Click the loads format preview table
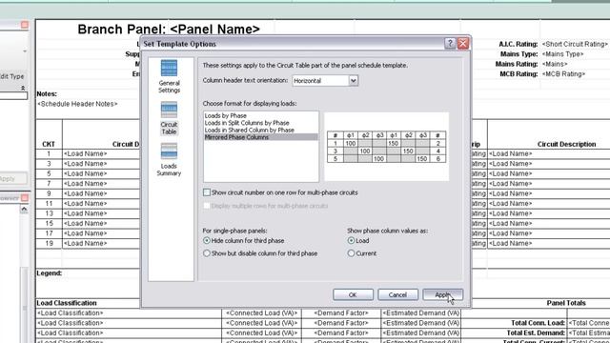610x343 pixels. point(386,147)
